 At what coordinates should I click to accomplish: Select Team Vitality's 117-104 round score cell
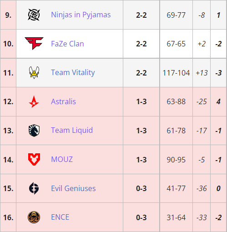176,73
